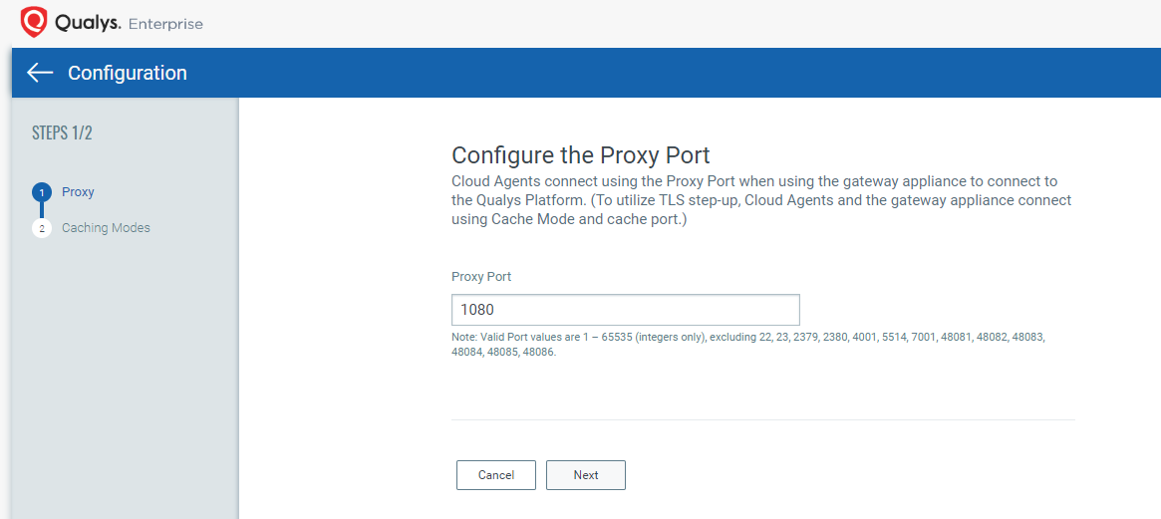Click the valid port values note
Screen dimensions: 1161x519
click(x=747, y=344)
